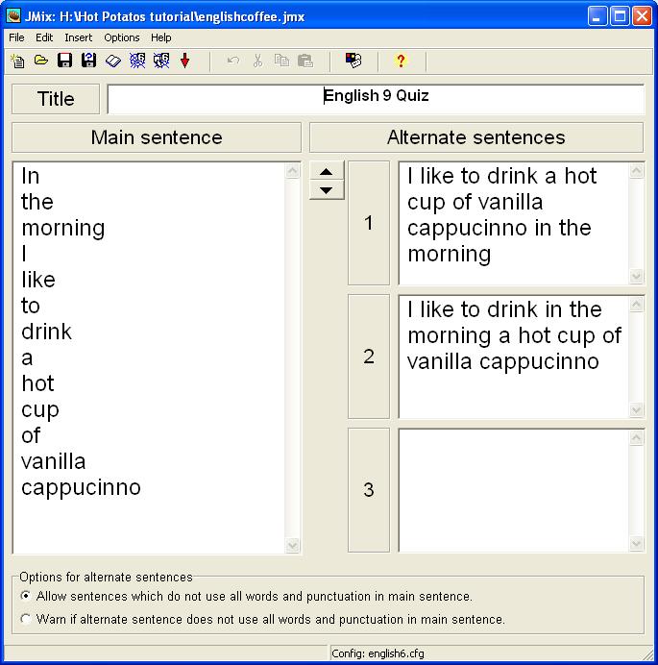Screen dimensions: 658x665
Task: Click the Main sentence header button
Action: [x=157, y=137]
